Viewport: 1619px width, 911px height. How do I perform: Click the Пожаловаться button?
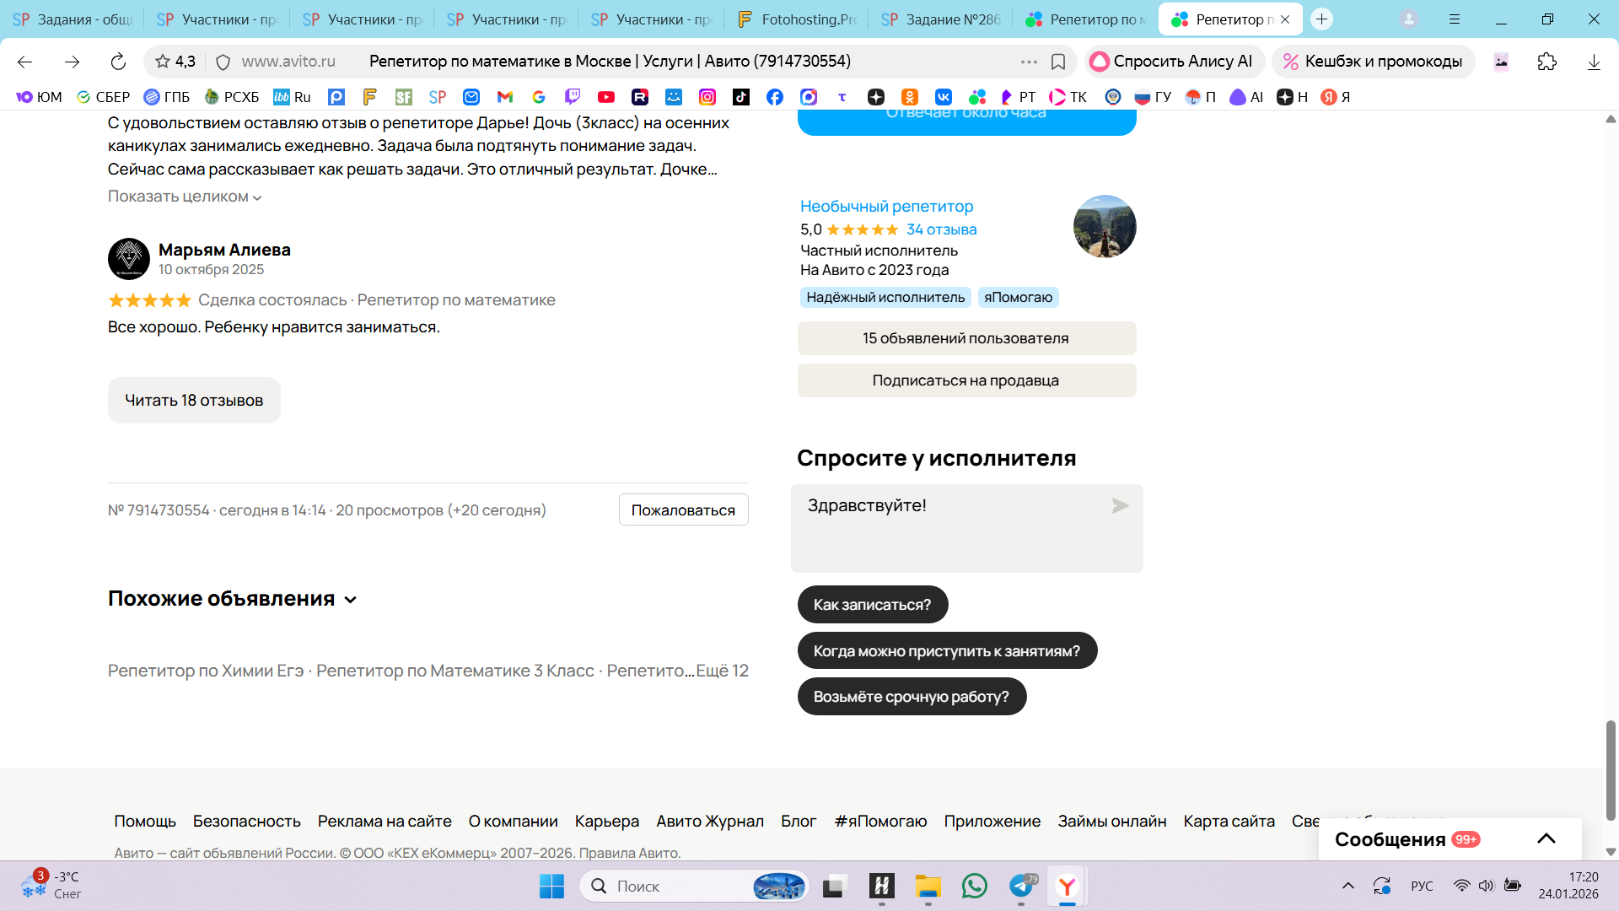(x=683, y=510)
